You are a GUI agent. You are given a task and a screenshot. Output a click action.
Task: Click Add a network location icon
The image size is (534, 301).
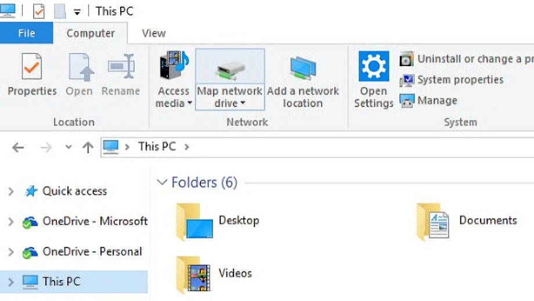tap(303, 68)
